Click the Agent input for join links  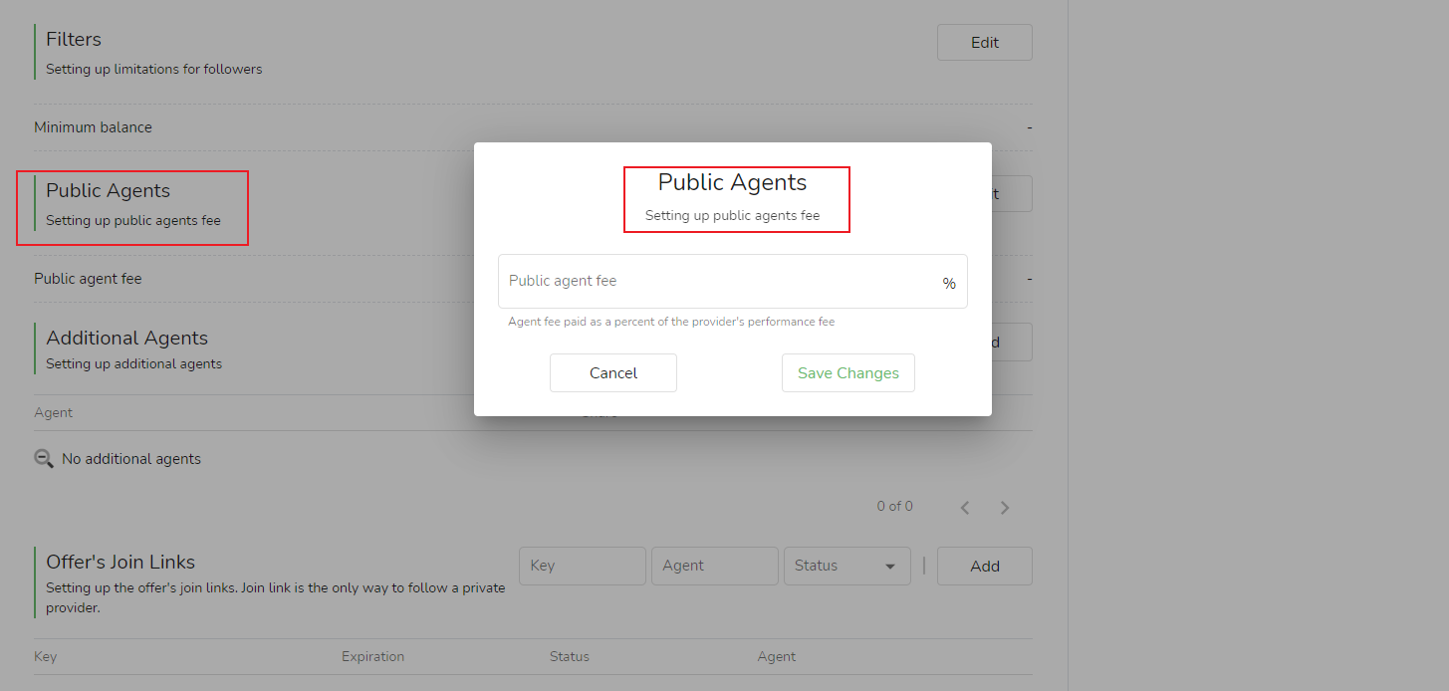(x=714, y=566)
